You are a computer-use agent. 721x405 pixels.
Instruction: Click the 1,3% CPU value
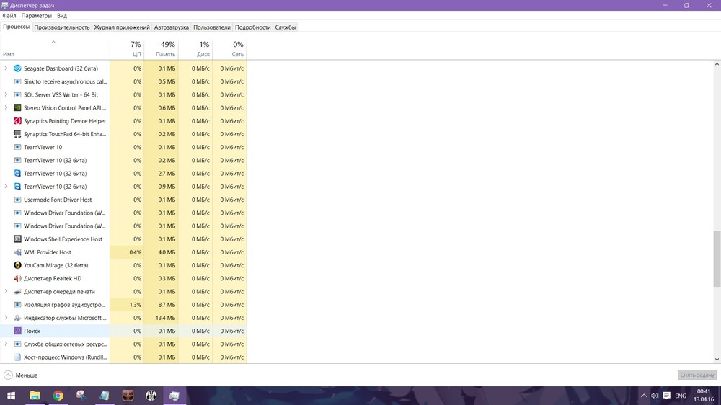click(x=136, y=305)
